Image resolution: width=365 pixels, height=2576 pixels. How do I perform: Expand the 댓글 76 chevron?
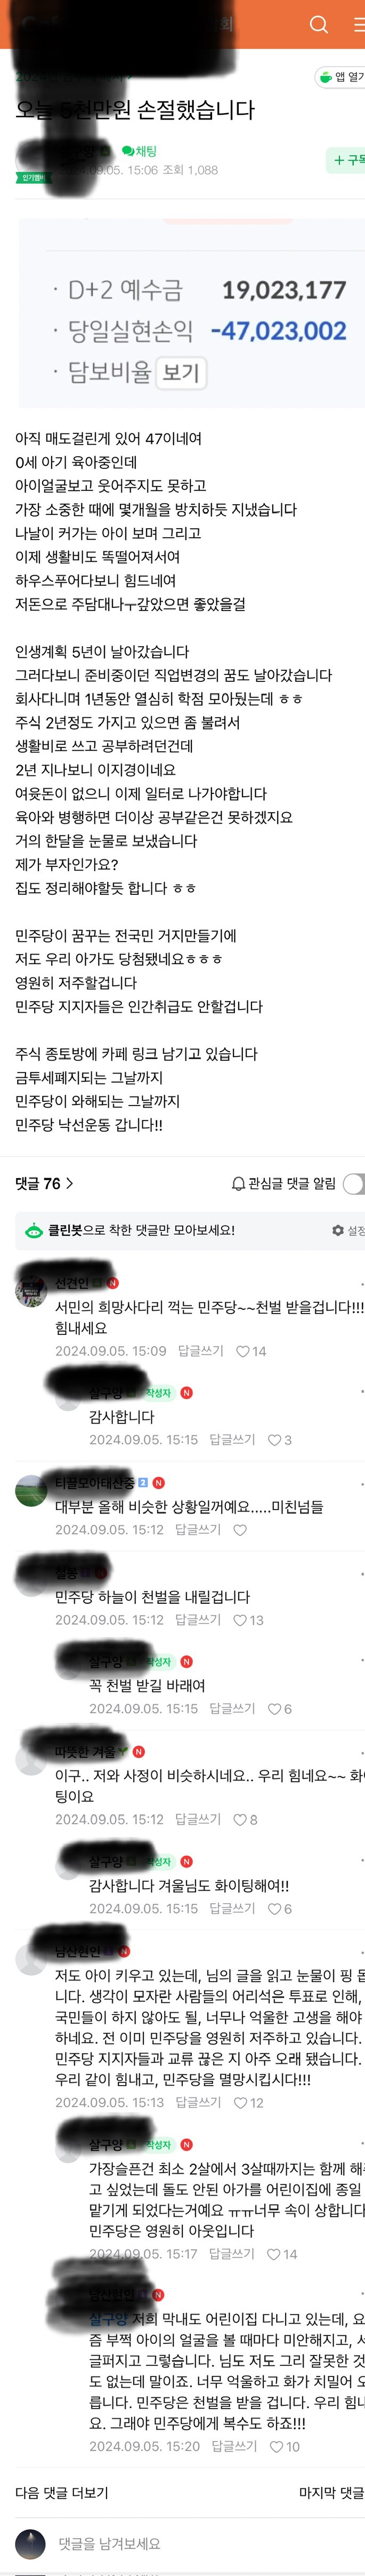[69, 1184]
